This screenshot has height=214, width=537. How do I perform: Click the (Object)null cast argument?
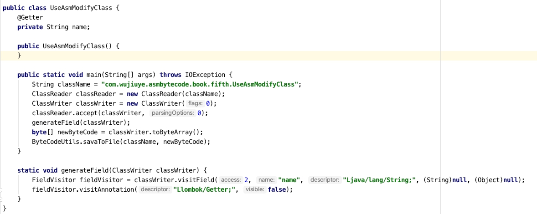click(x=496, y=180)
